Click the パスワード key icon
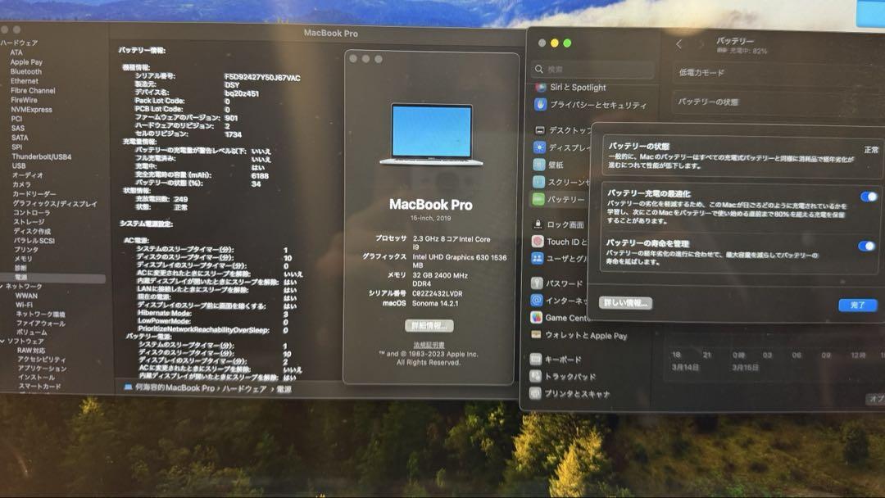This screenshot has width=885, height=498. (x=537, y=283)
